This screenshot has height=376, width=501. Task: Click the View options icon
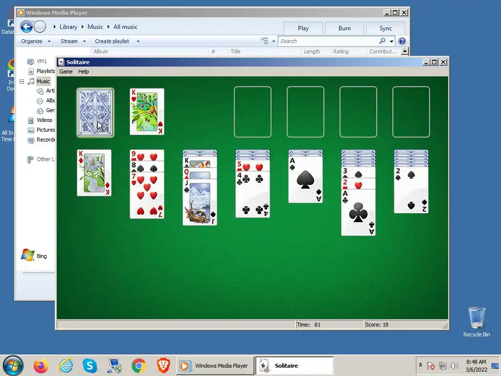[x=264, y=41]
